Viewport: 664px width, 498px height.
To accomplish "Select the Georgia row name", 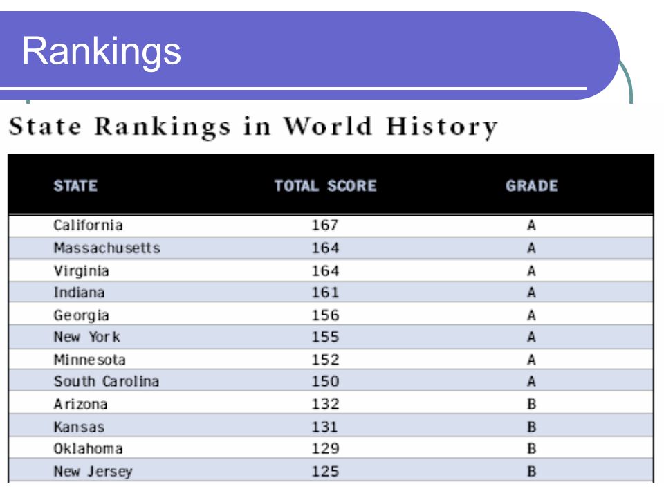I will [82, 315].
